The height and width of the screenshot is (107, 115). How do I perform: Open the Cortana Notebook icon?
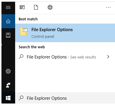click(8, 35)
